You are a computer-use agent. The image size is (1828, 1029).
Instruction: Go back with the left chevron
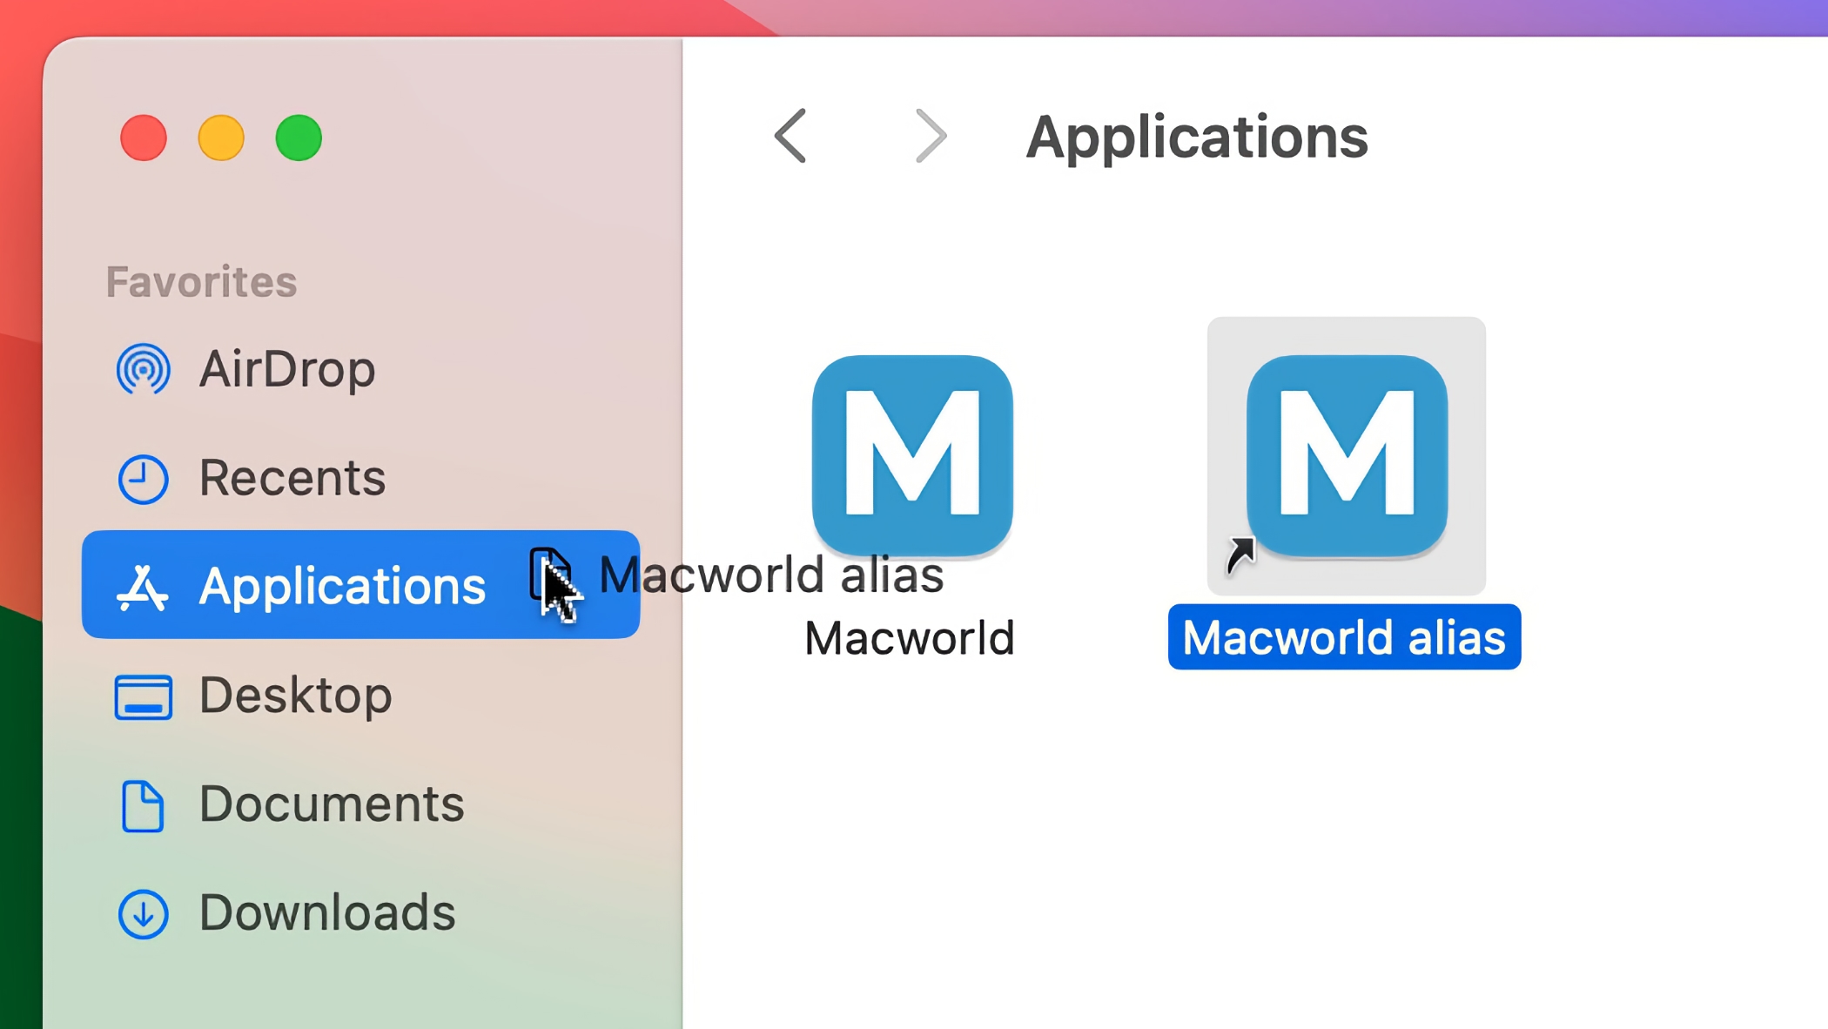point(790,136)
